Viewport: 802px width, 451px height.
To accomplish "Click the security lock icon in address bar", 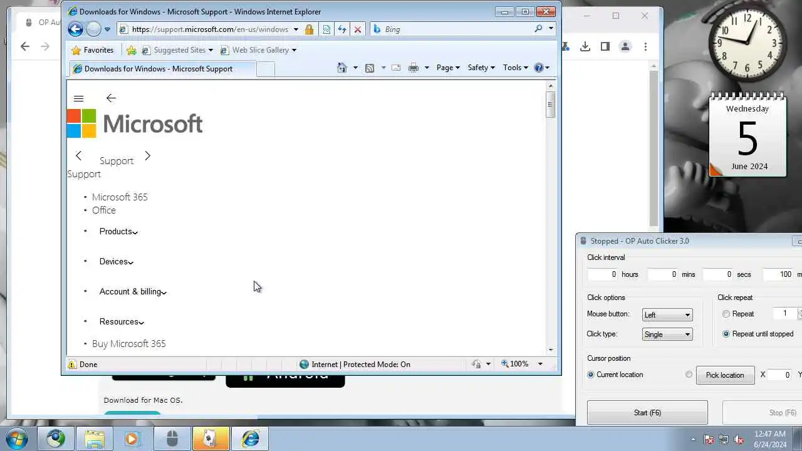I will point(309,29).
